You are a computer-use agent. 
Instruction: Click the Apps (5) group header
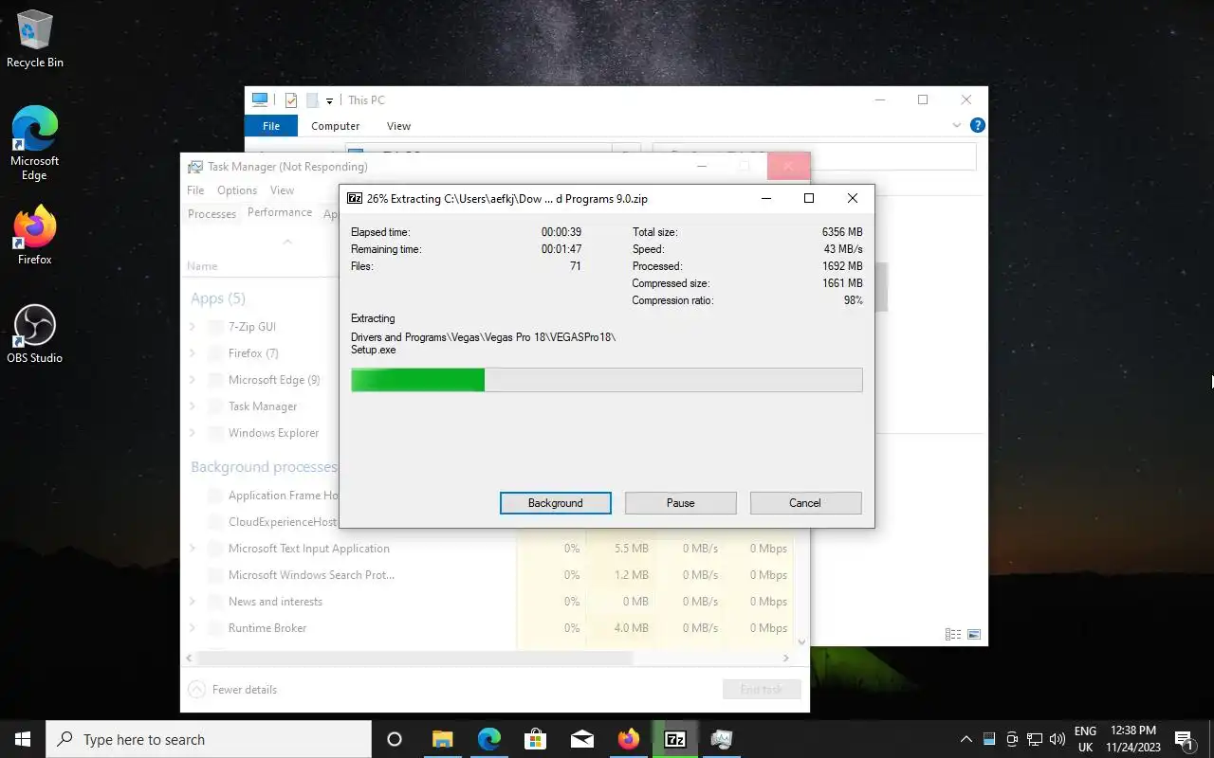coord(218,298)
